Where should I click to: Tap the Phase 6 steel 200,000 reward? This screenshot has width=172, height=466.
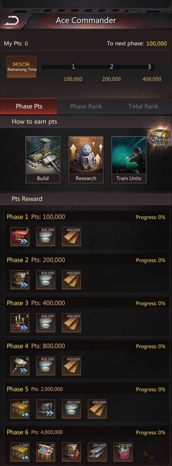click(x=97, y=452)
